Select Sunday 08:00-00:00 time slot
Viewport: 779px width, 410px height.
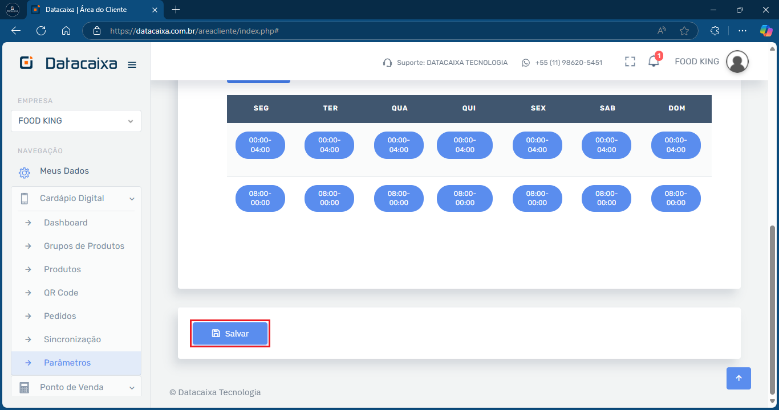point(676,198)
